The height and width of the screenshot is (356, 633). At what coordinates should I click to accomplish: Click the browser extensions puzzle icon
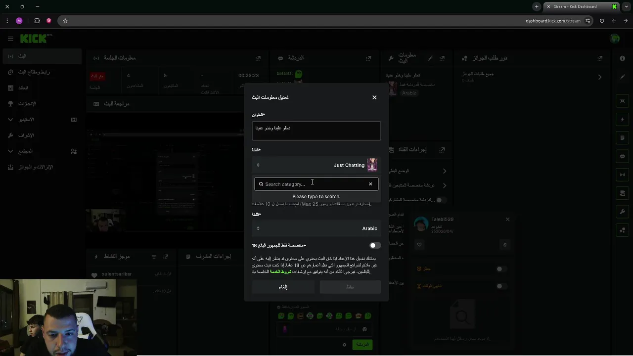pyautogui.click(x=37, y=21)
